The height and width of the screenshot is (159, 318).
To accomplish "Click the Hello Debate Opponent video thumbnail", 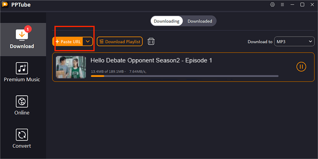I will [71, 67].
